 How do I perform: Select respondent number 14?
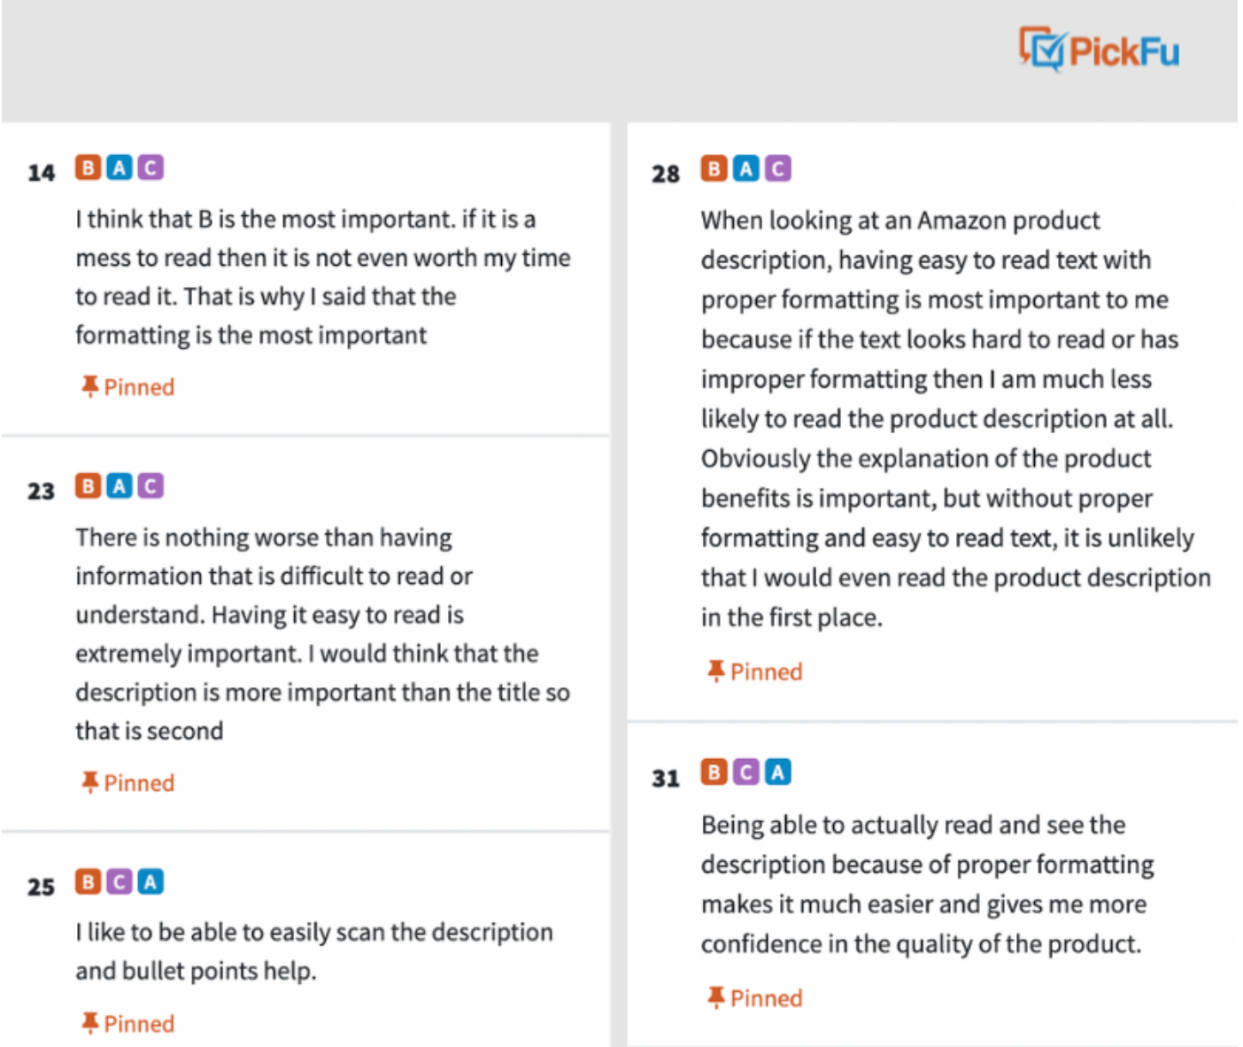(x=41, y=173)
